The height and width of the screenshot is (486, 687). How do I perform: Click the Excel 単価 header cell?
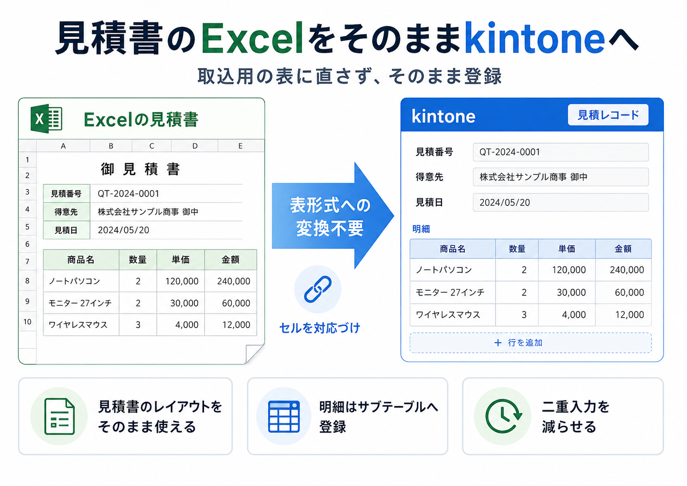click(x=181, y=260)
